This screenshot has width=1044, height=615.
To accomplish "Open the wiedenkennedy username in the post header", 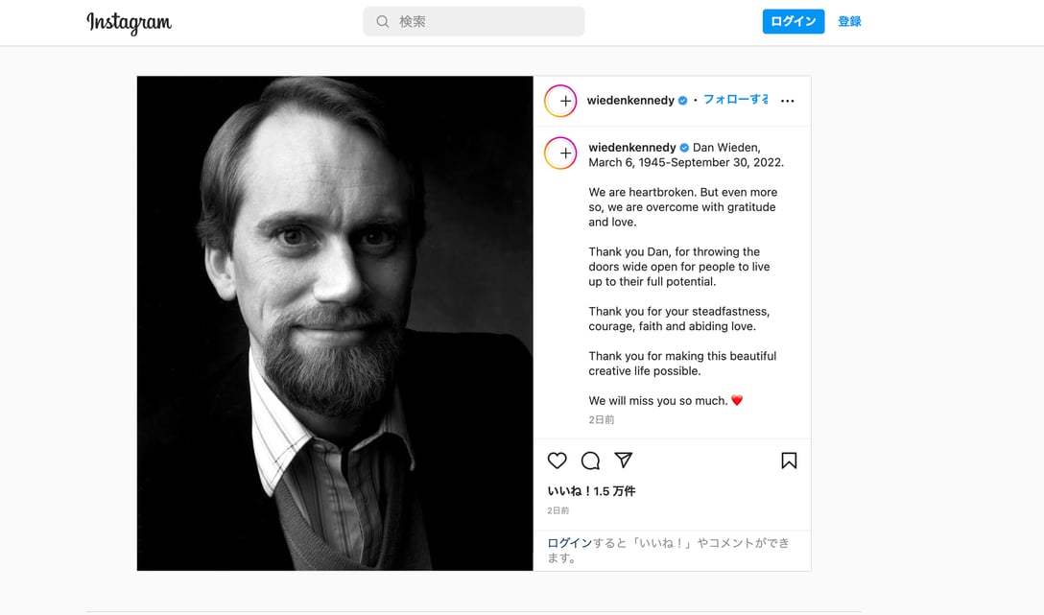I will [x=630, y=101].
